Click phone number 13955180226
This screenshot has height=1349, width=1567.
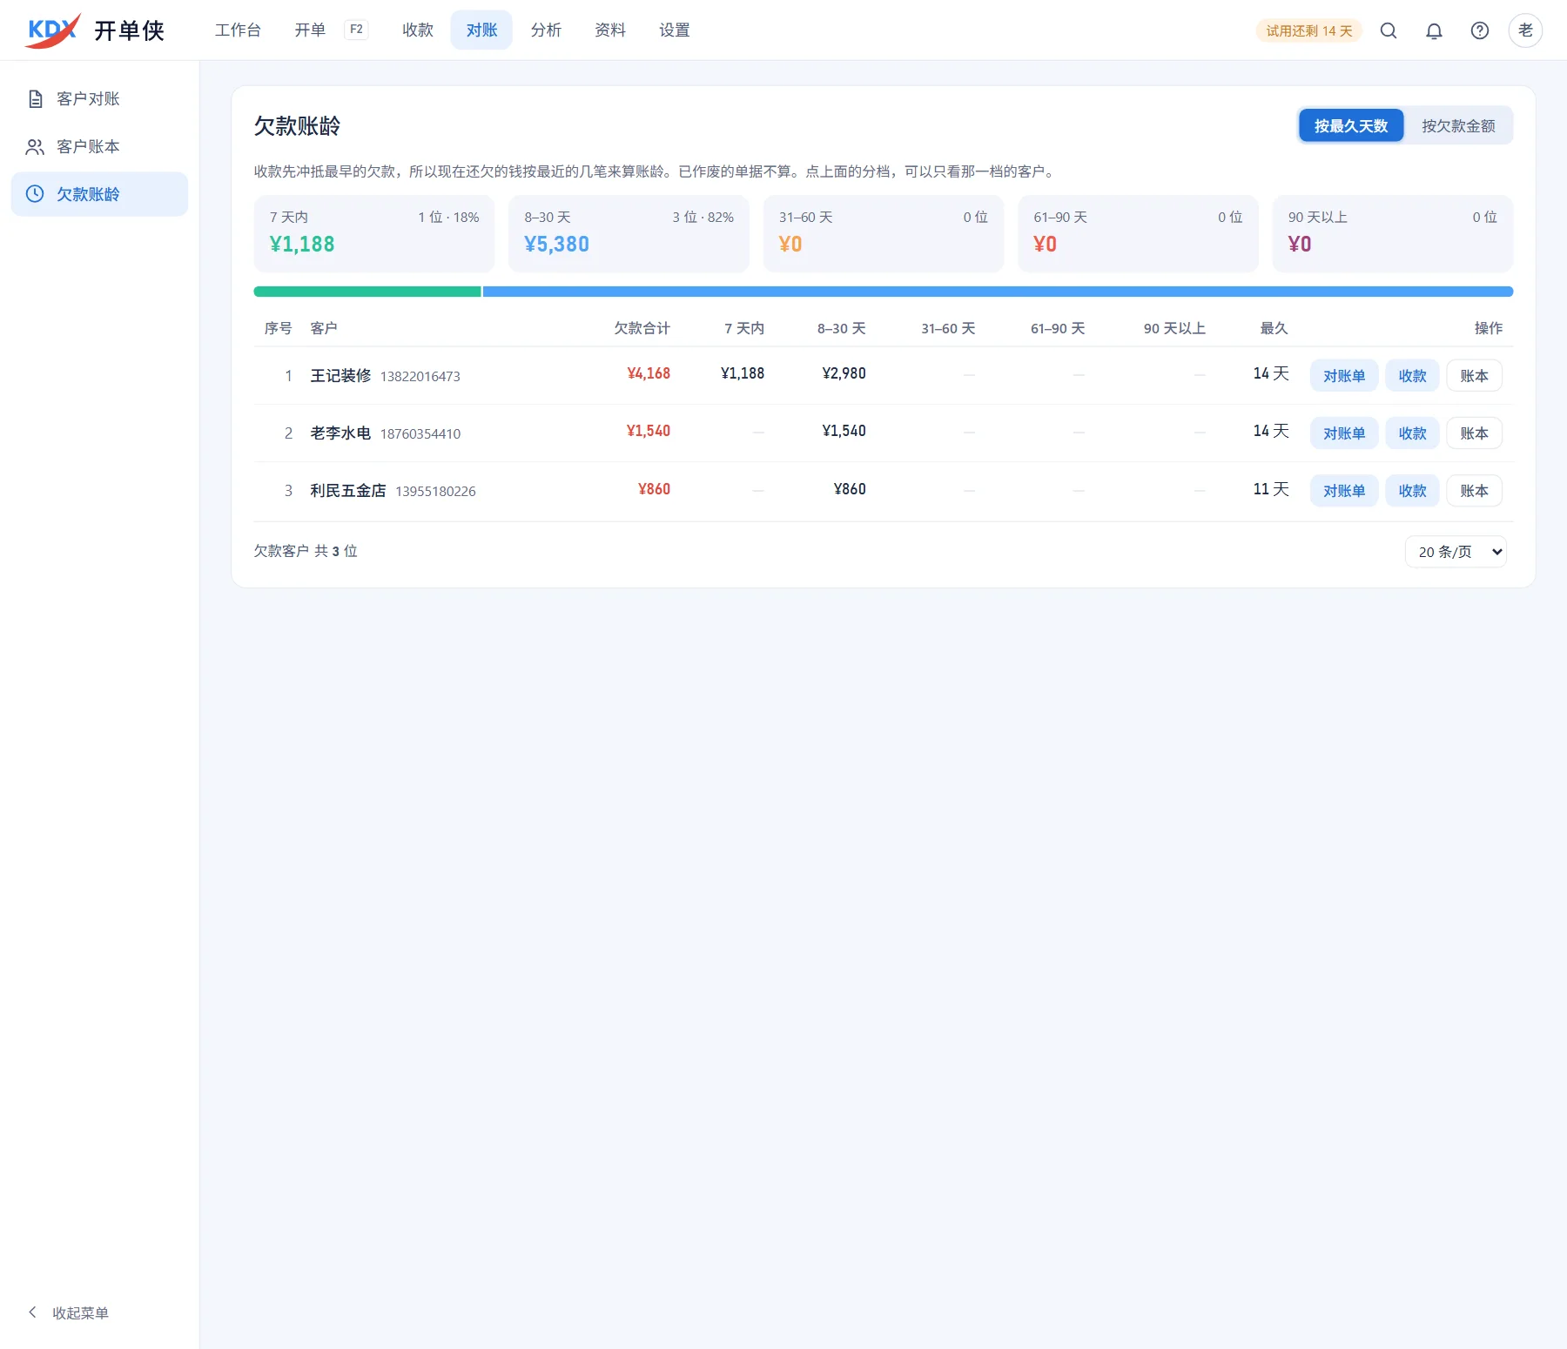coord(435,492)
